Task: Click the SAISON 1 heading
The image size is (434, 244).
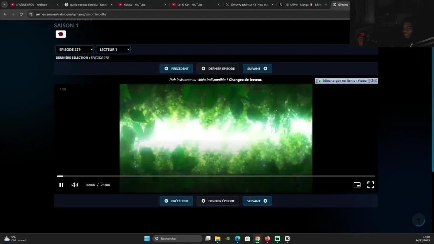Action: coord(66,25)
